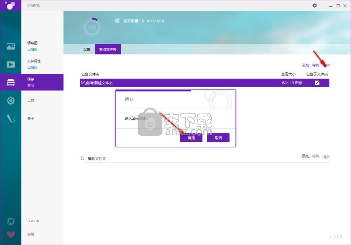Screen dimensions: 351x245
Task: Toggle 已启用 status under 文件属性
Action: (32, 67)
